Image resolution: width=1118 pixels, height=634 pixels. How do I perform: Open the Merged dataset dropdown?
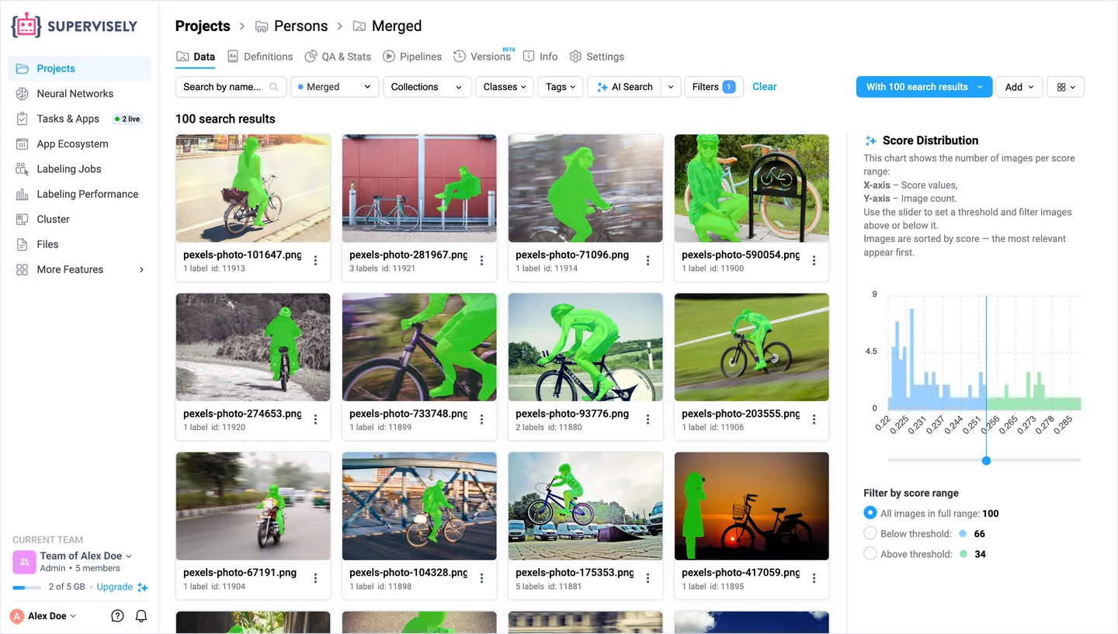(335, 87)
